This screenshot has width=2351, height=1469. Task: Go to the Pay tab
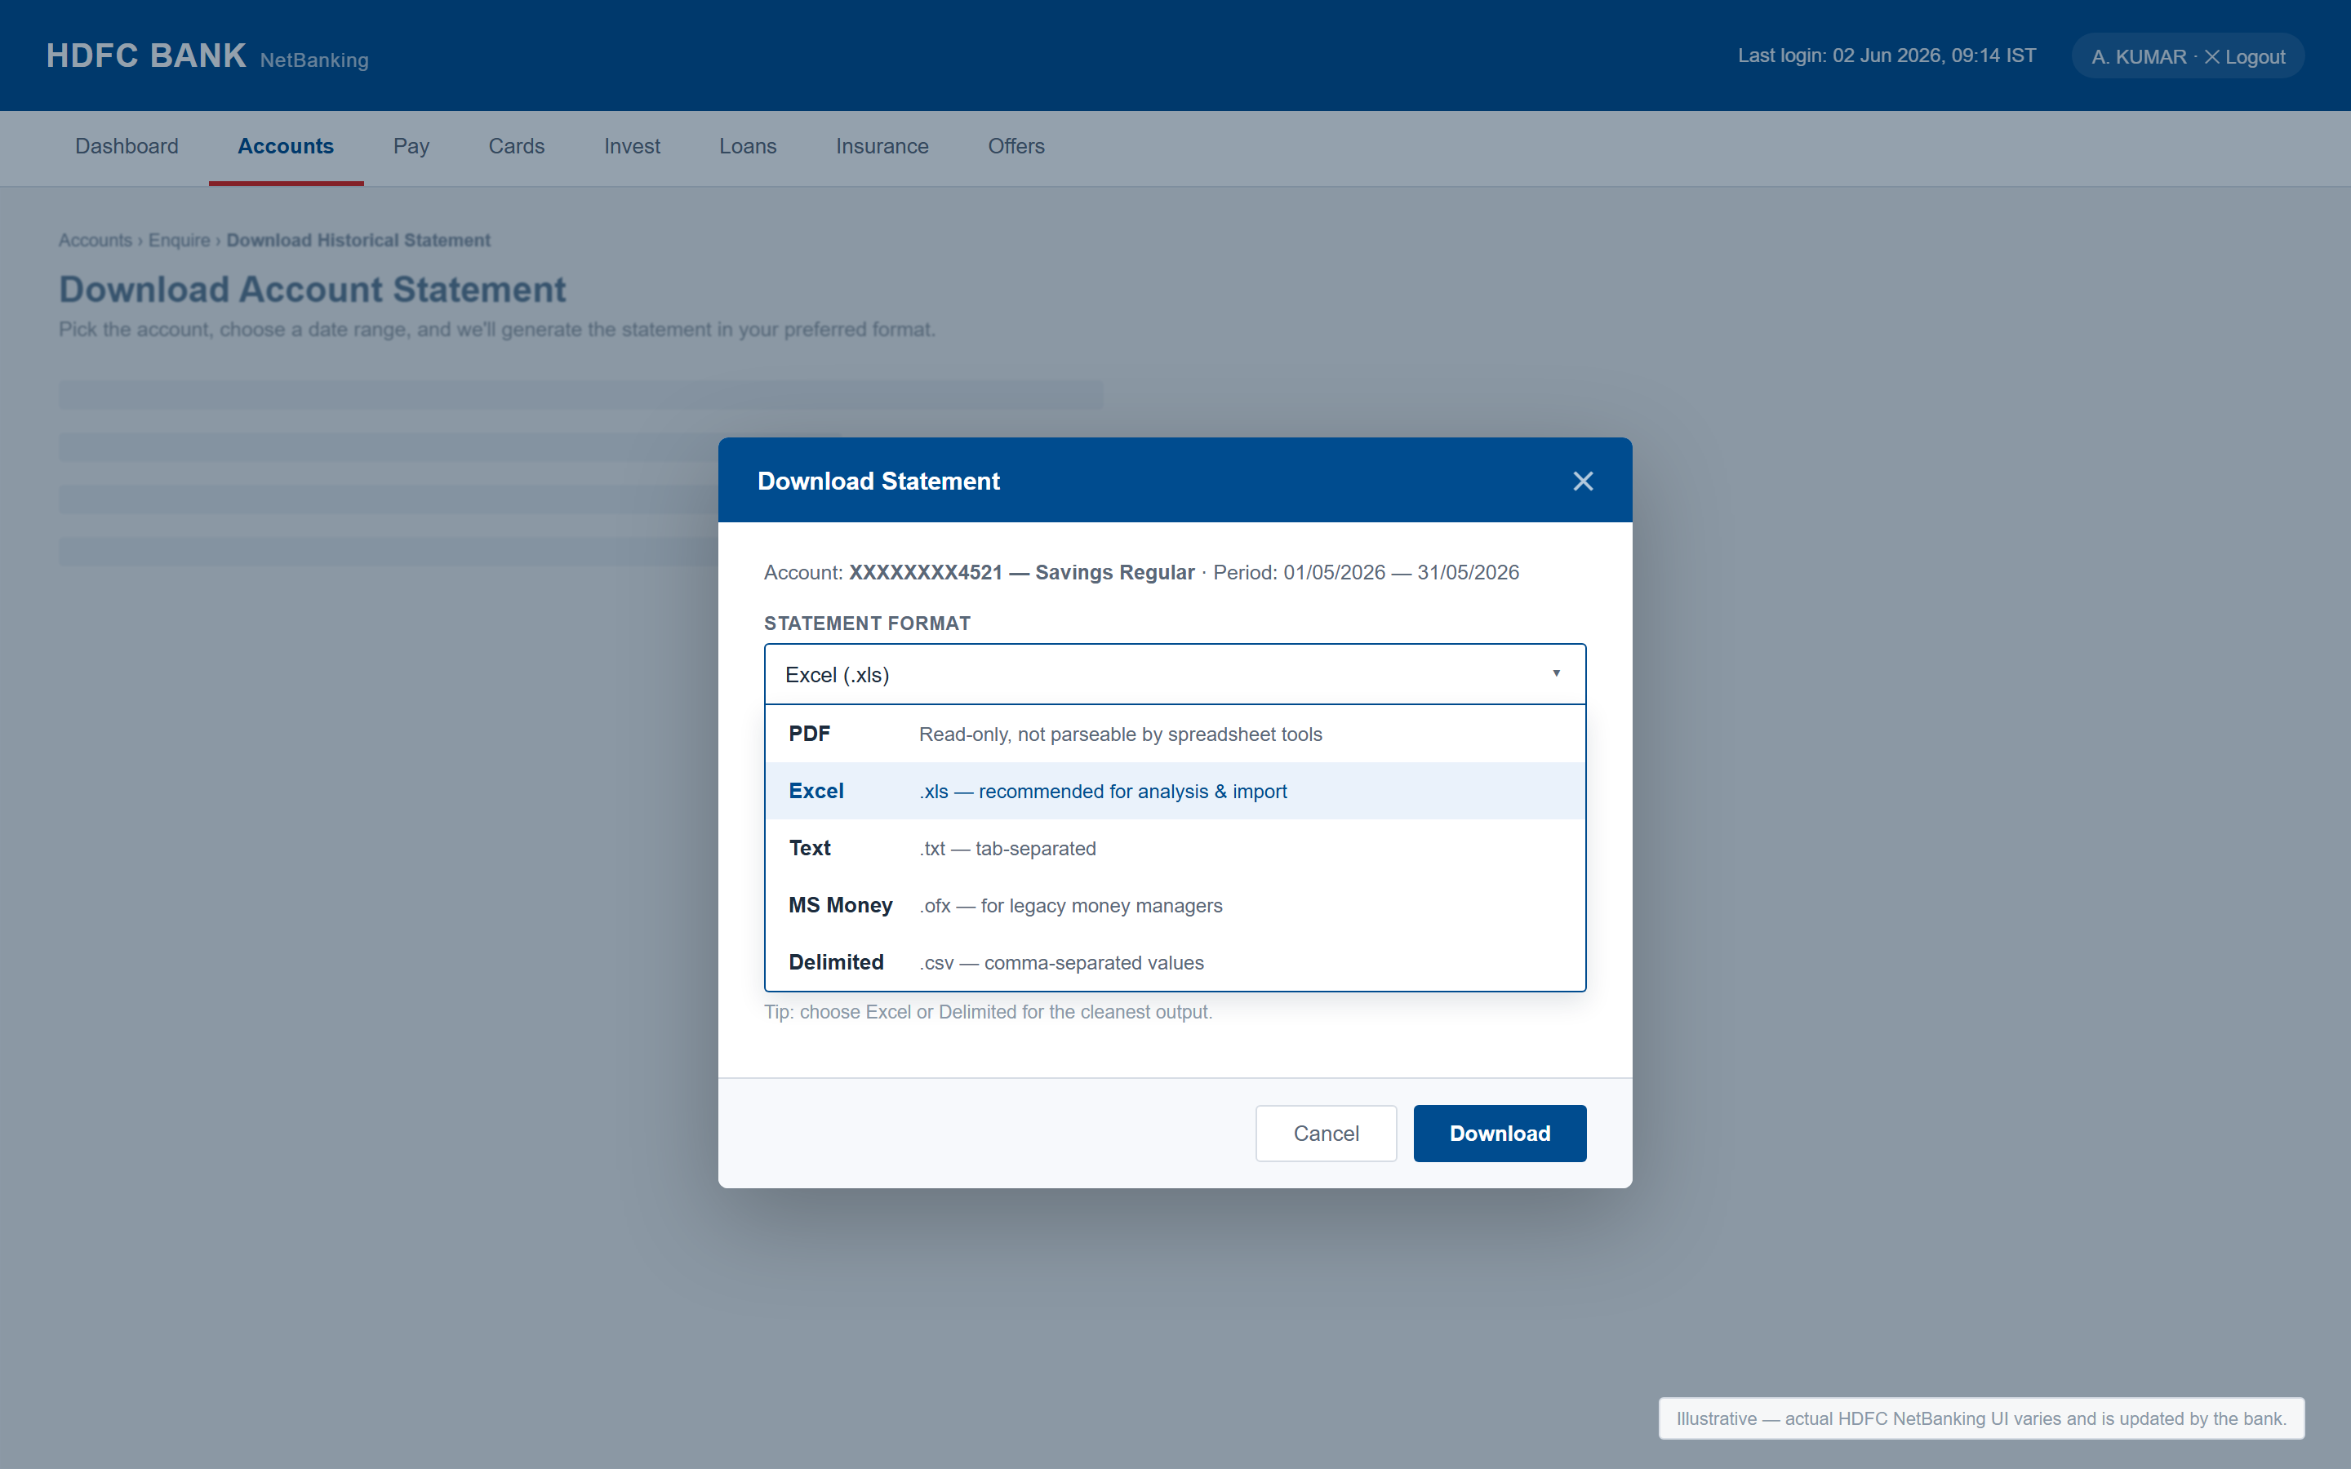(411, 146)
